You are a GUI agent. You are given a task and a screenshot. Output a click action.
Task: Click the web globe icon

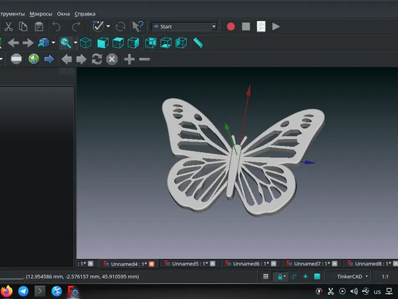[x=34, y=59]
